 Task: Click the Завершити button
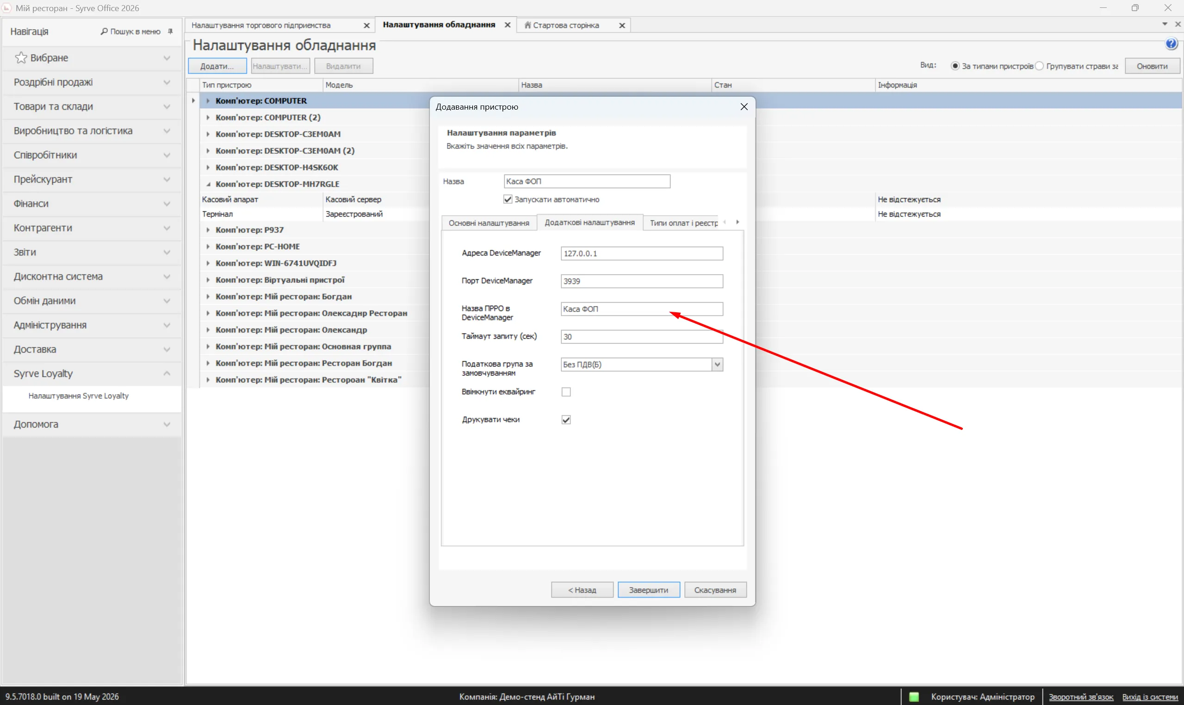(649, 590)
